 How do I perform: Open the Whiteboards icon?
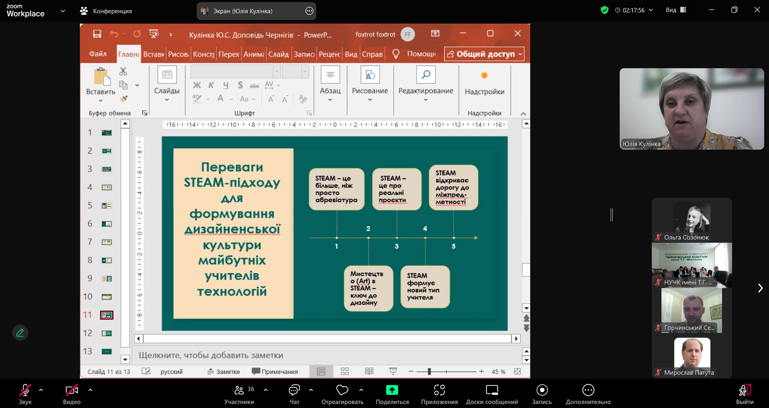(x=492, y=390)
